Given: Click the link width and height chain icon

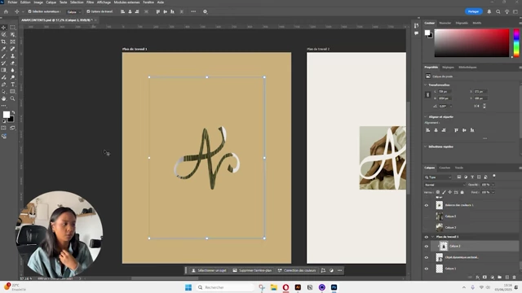Looking at the screenshot, I should [427, 95].
